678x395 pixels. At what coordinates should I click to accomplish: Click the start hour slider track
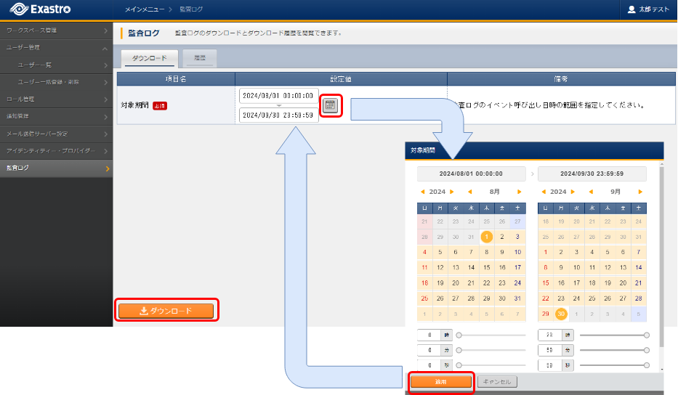(491, 335)
